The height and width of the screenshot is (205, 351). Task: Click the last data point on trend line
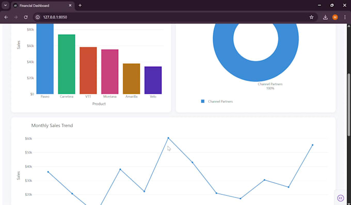coord(312,145)
